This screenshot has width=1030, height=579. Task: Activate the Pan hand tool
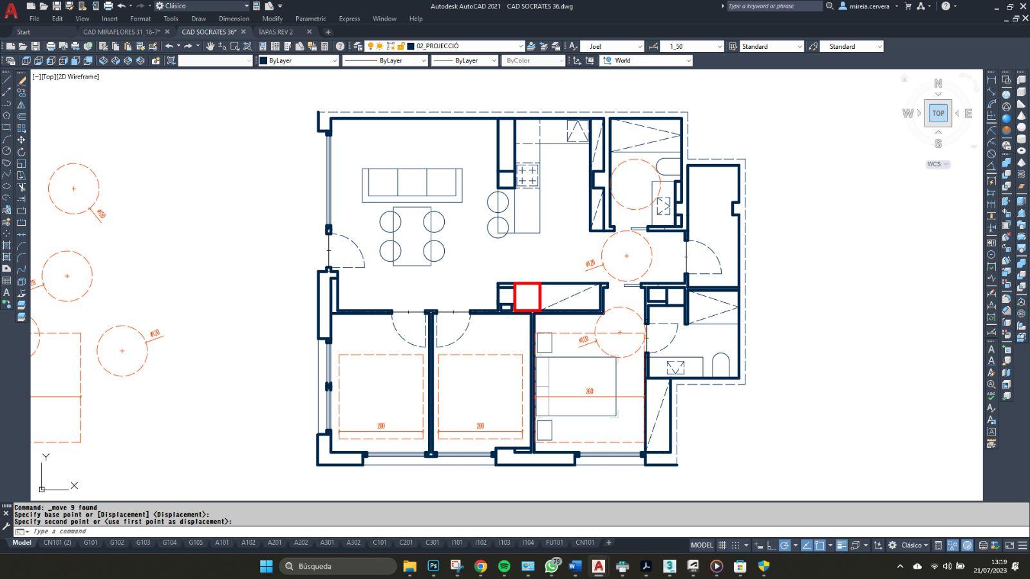click(x=210, y=46)
